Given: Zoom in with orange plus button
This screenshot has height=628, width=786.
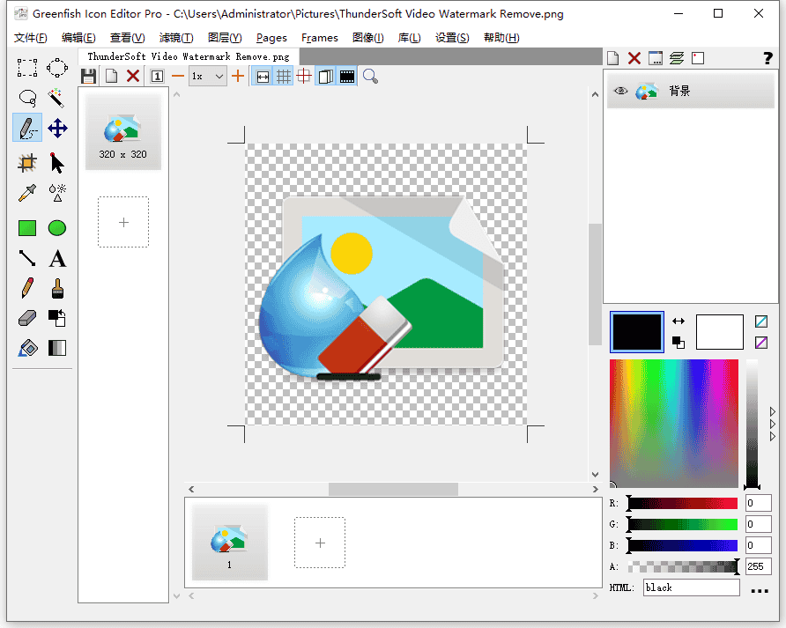Looking at the screenshot, I should (238, 76).
